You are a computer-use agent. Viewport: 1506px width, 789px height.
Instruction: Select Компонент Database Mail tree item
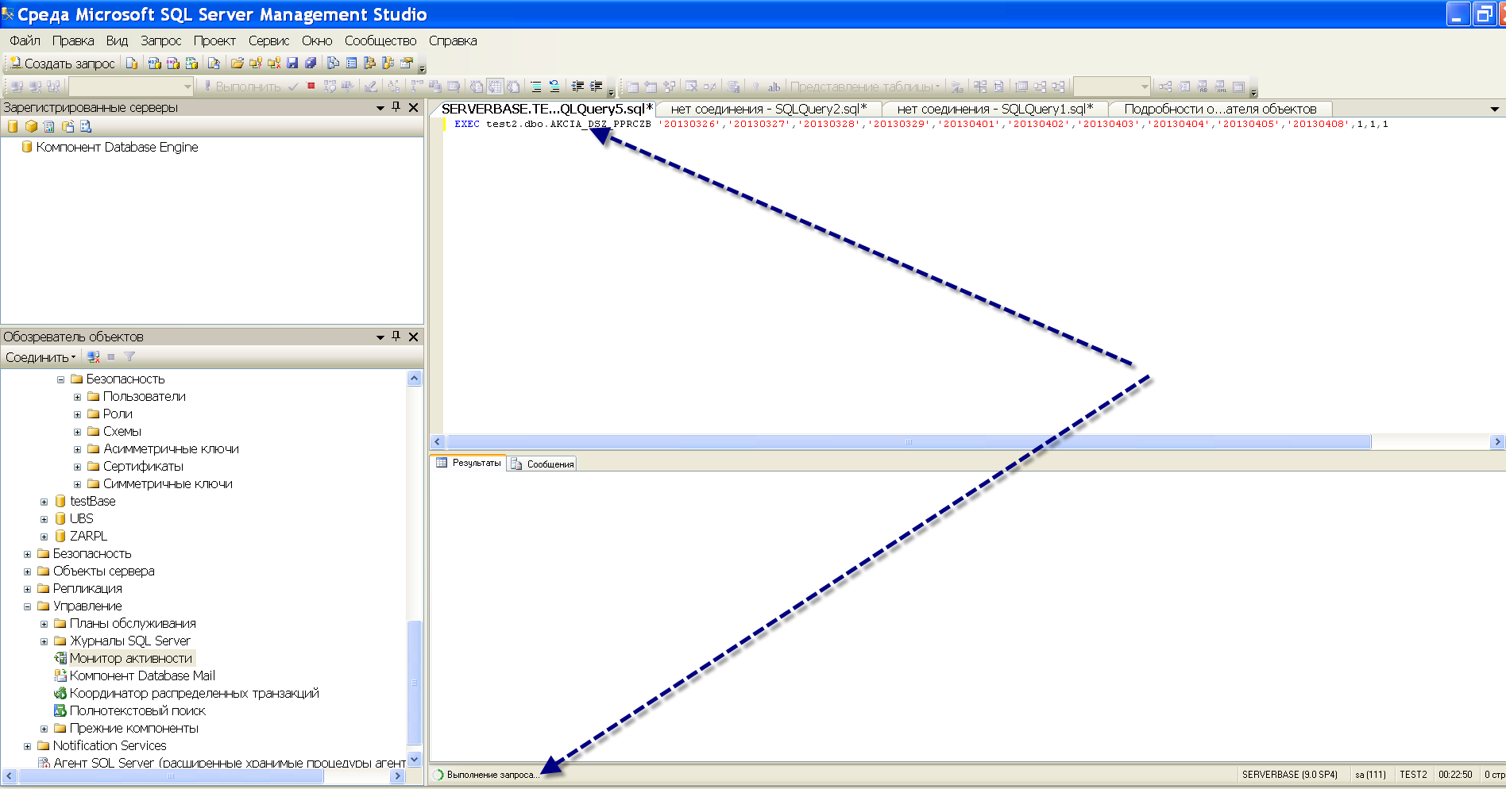pyautogui.click(x=142, y=675)
